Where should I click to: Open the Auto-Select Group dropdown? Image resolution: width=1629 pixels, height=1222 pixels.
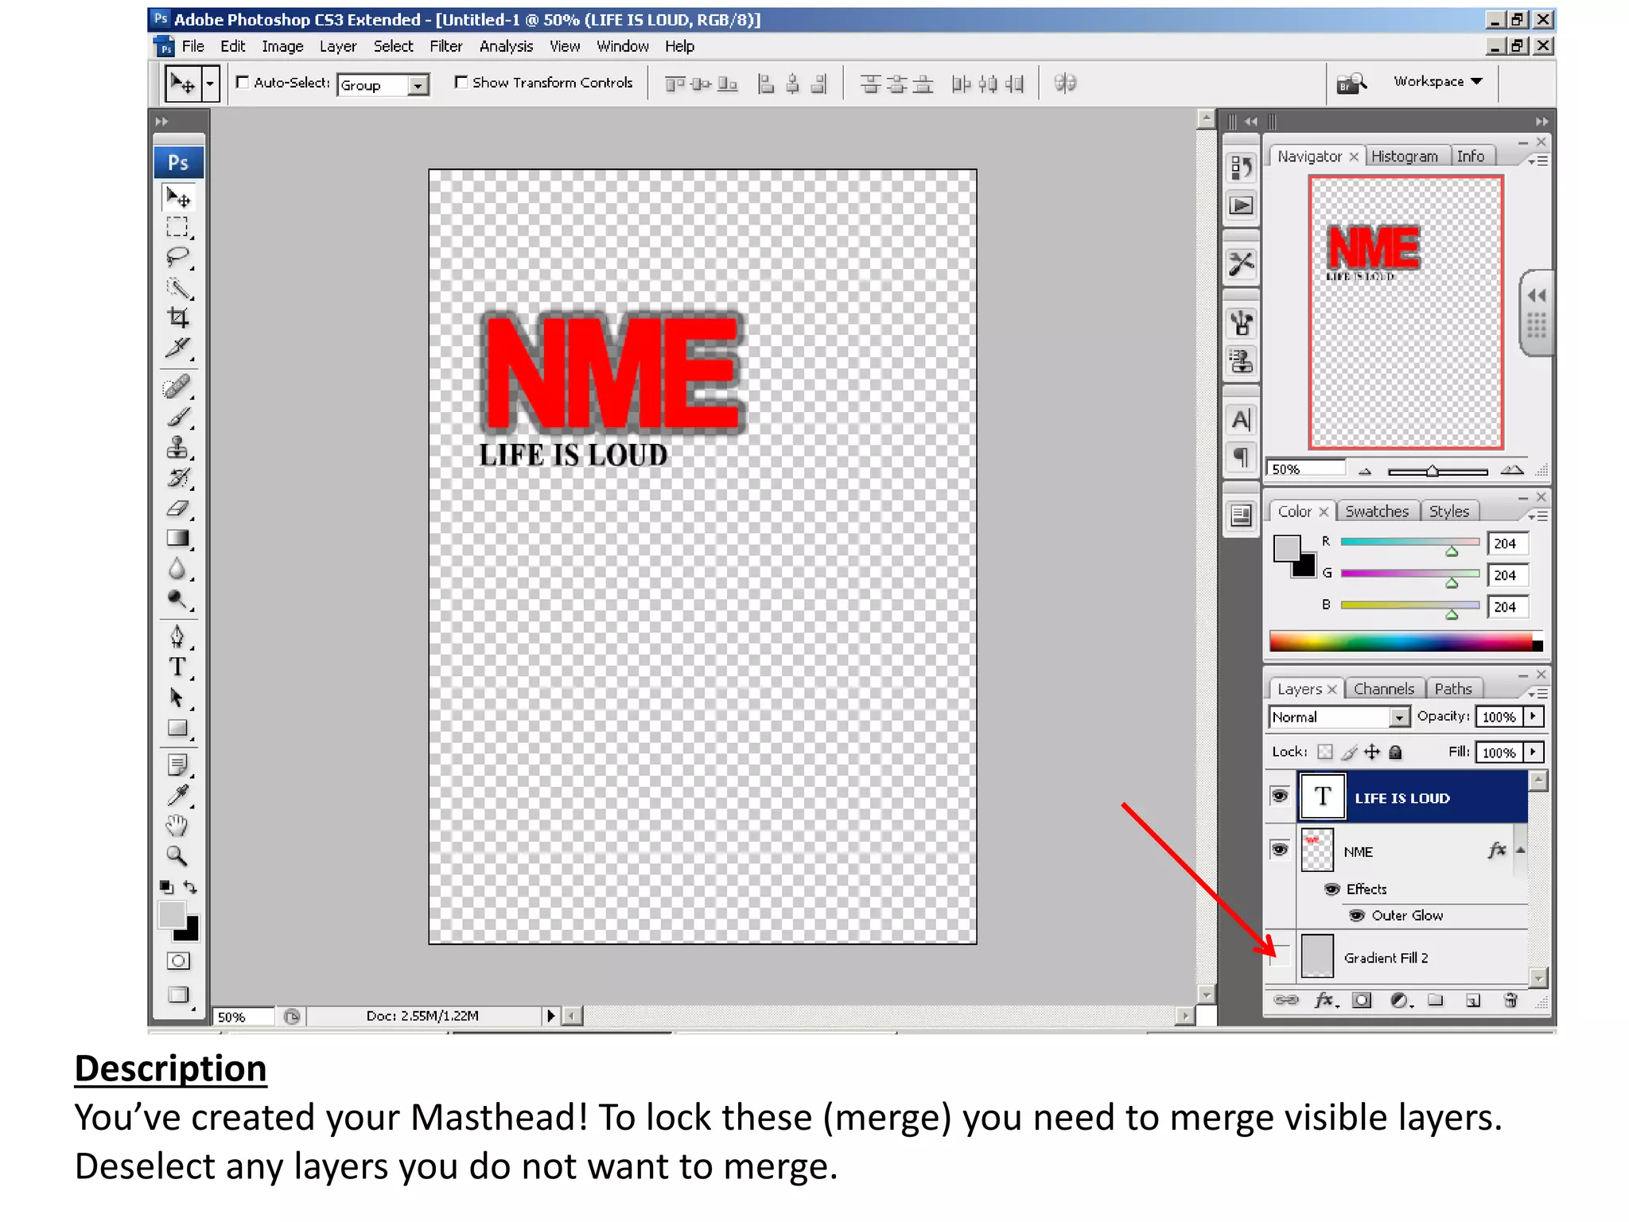click(418, 85)
